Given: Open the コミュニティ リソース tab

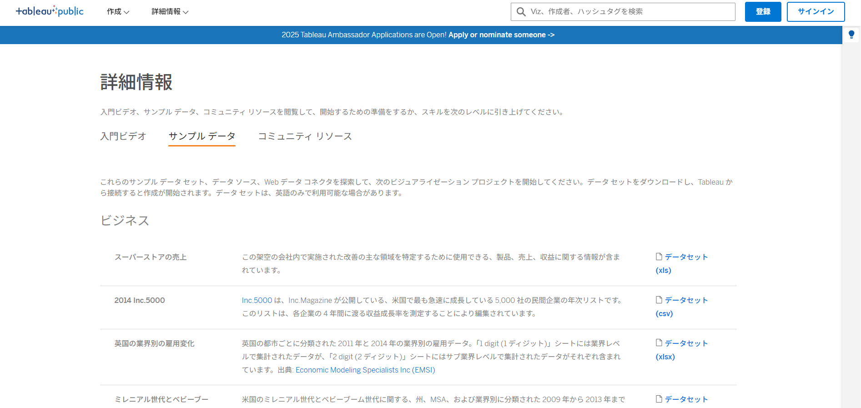Looking at the screenshot, I should point(305,136).
